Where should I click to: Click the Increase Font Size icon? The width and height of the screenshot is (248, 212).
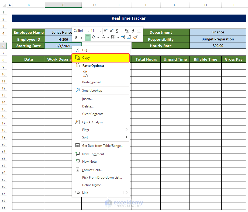pyautogui.click(x=106, y=31)
